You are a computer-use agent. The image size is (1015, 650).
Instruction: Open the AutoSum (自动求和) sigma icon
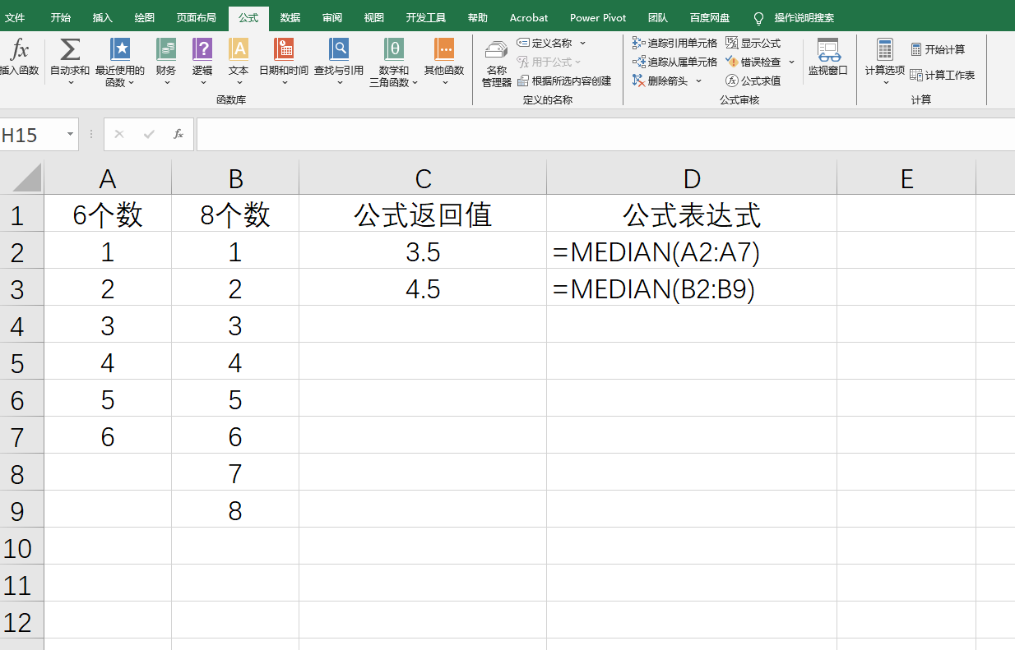tap(71, 49)
